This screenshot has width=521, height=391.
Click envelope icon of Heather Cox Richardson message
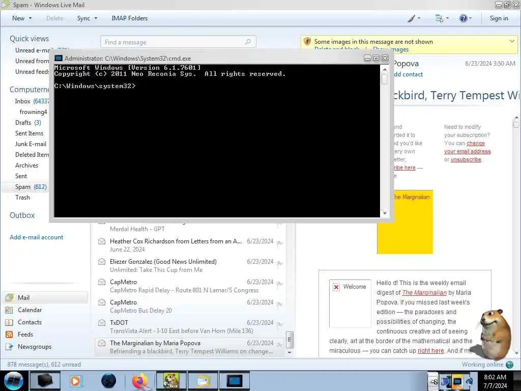[x=102, y=241]
